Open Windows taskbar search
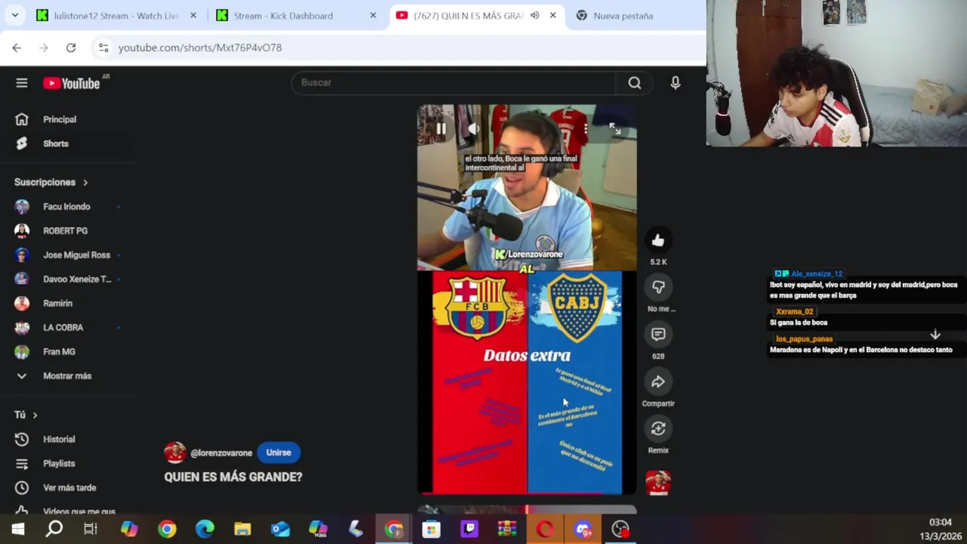 (x=54, y=529)
